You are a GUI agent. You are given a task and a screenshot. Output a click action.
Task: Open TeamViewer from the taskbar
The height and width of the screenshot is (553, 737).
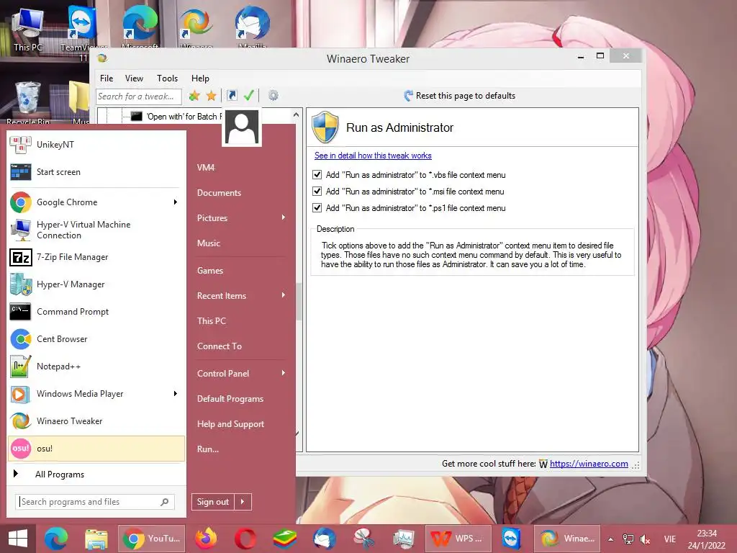pyautogui.click(x=511, y=539)
